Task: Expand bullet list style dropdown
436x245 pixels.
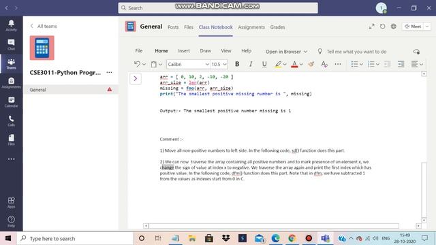Action: pyautogui.click(x=361, y=65)
